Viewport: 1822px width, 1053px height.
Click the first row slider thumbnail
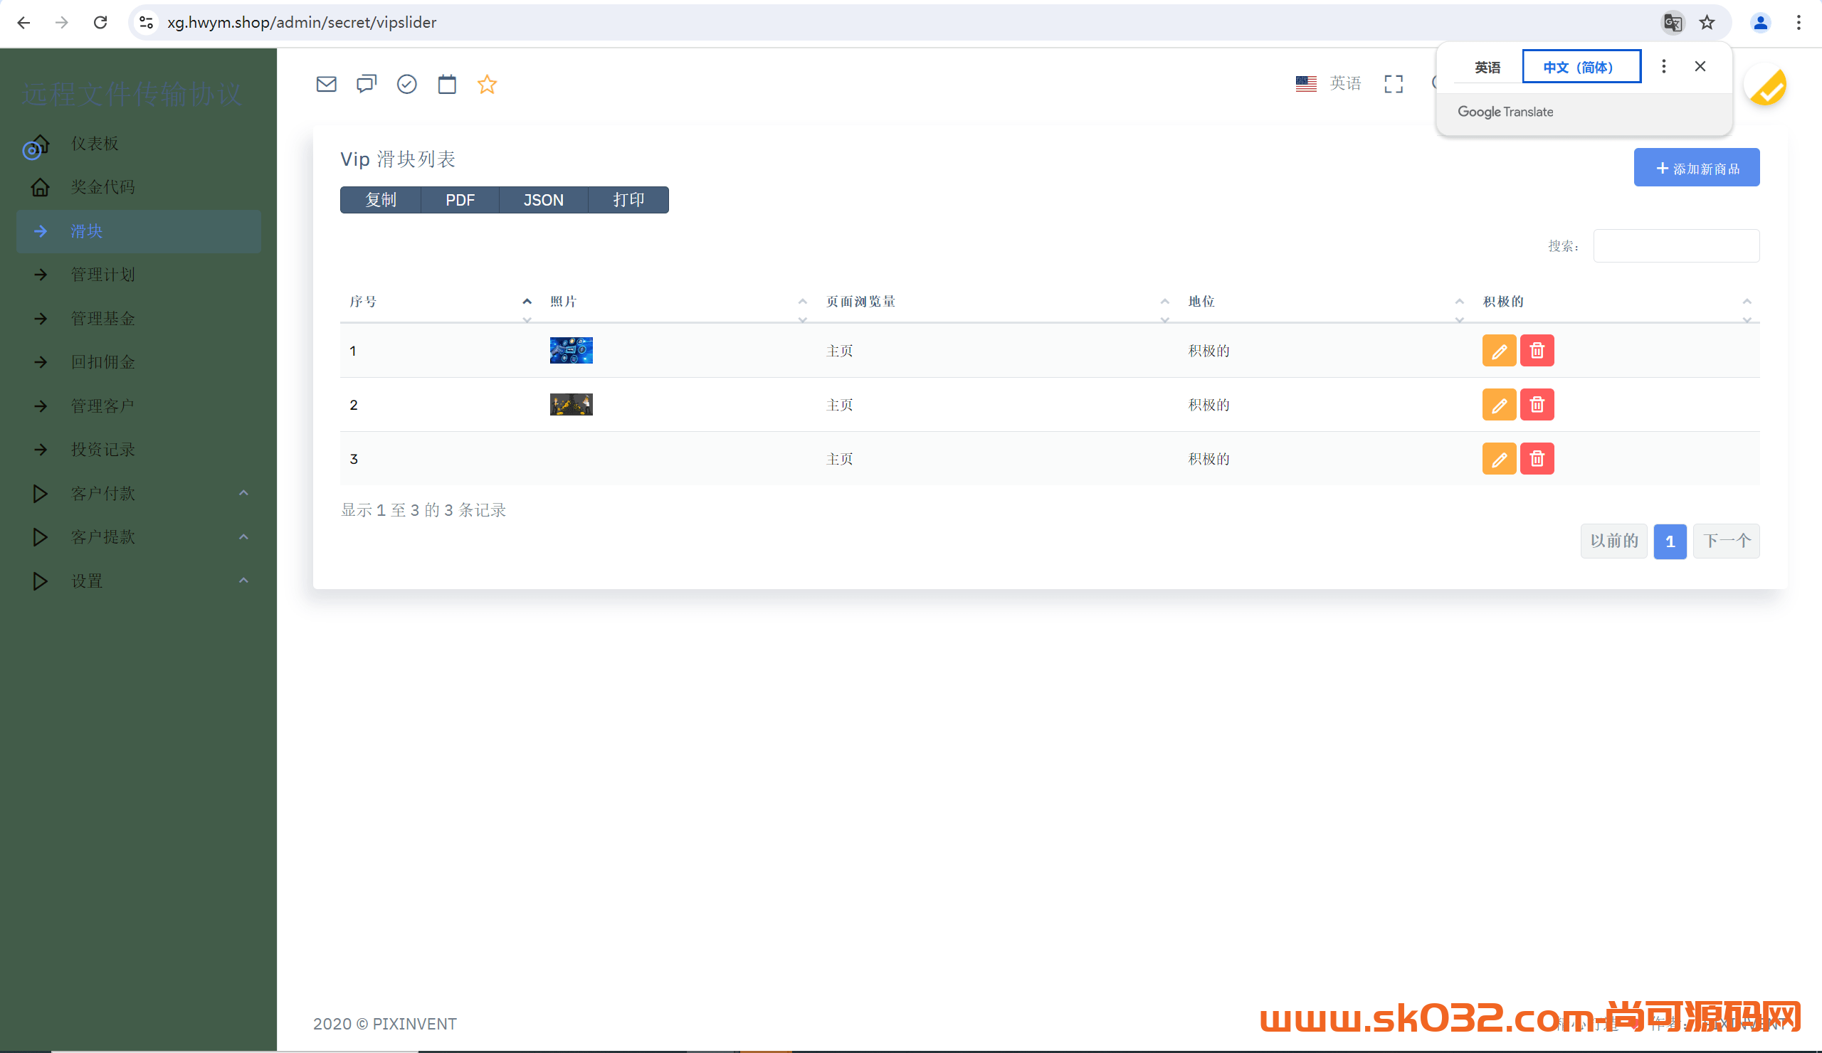tap(572, 351)
